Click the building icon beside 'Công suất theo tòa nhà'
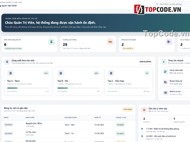The height and width of the screenshot is (142, 190). pyautogui.click(x=7, y=62)
